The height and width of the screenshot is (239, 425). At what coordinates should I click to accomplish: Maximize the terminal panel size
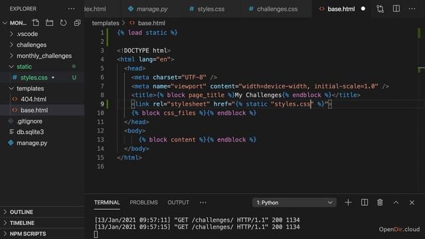(396, 202)
